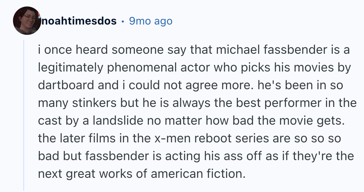Collapse the comment using the vertical thread line

[24, 115]
